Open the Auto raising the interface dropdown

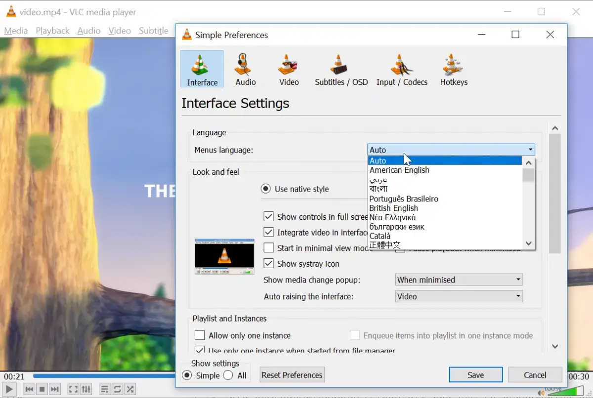pyautogui.click(x=459, y=297)
